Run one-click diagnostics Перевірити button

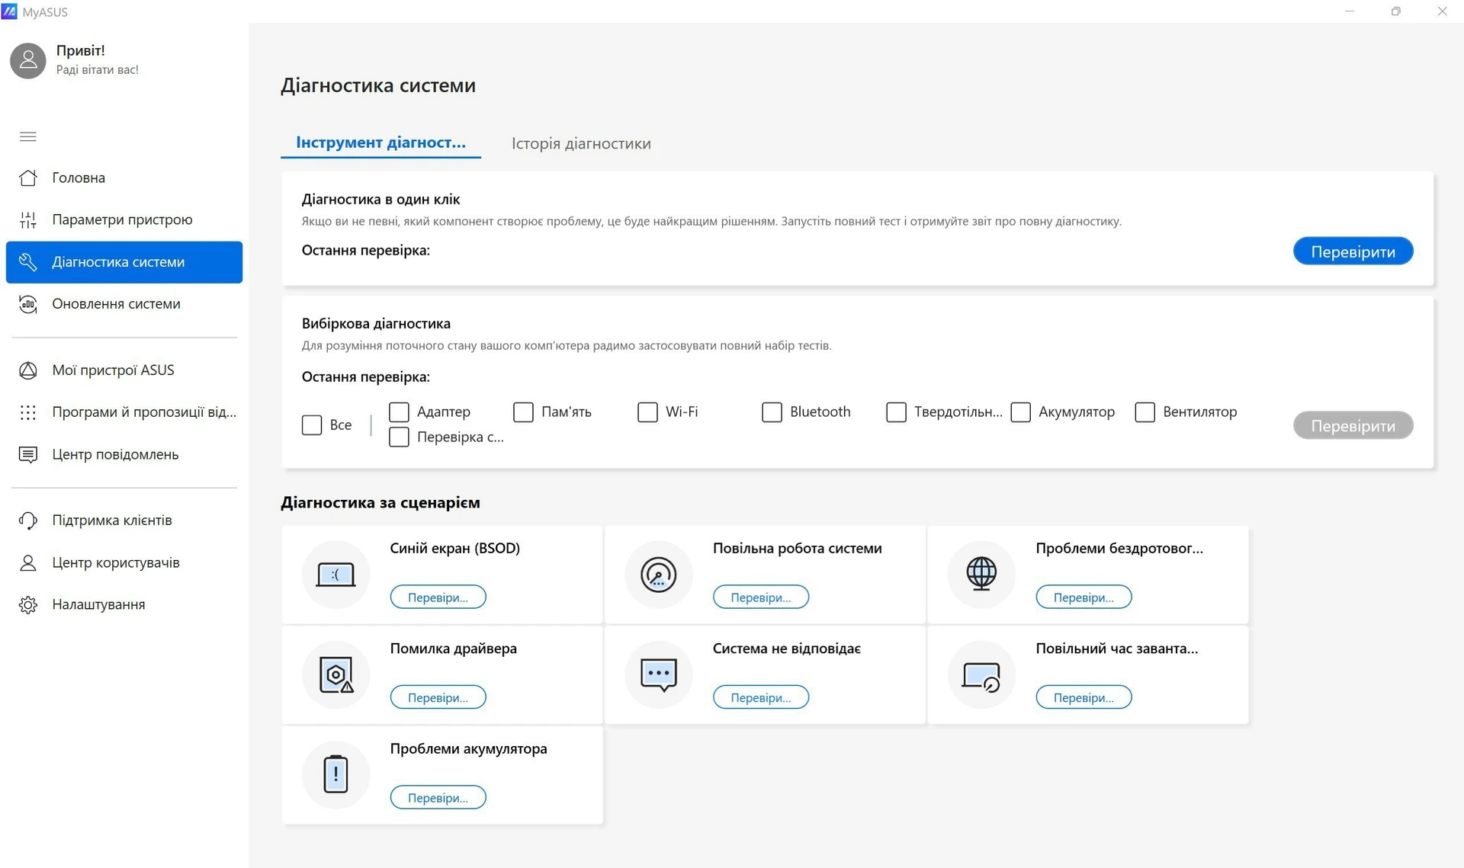point(1353,251)
